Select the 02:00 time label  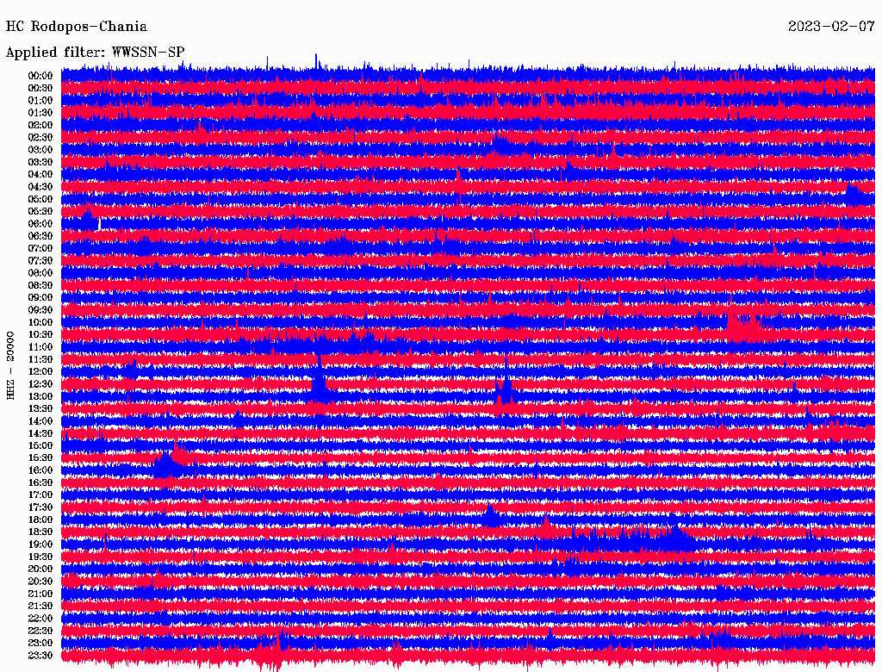tap(40, 126)
